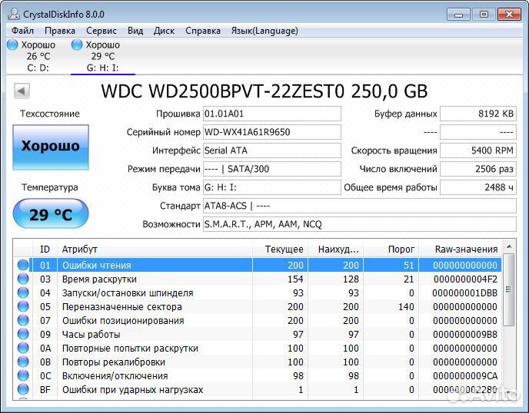
Task: Click the Стандарт field ATA8-ACS
Action: pyautogui.click(x=360, y=206)
